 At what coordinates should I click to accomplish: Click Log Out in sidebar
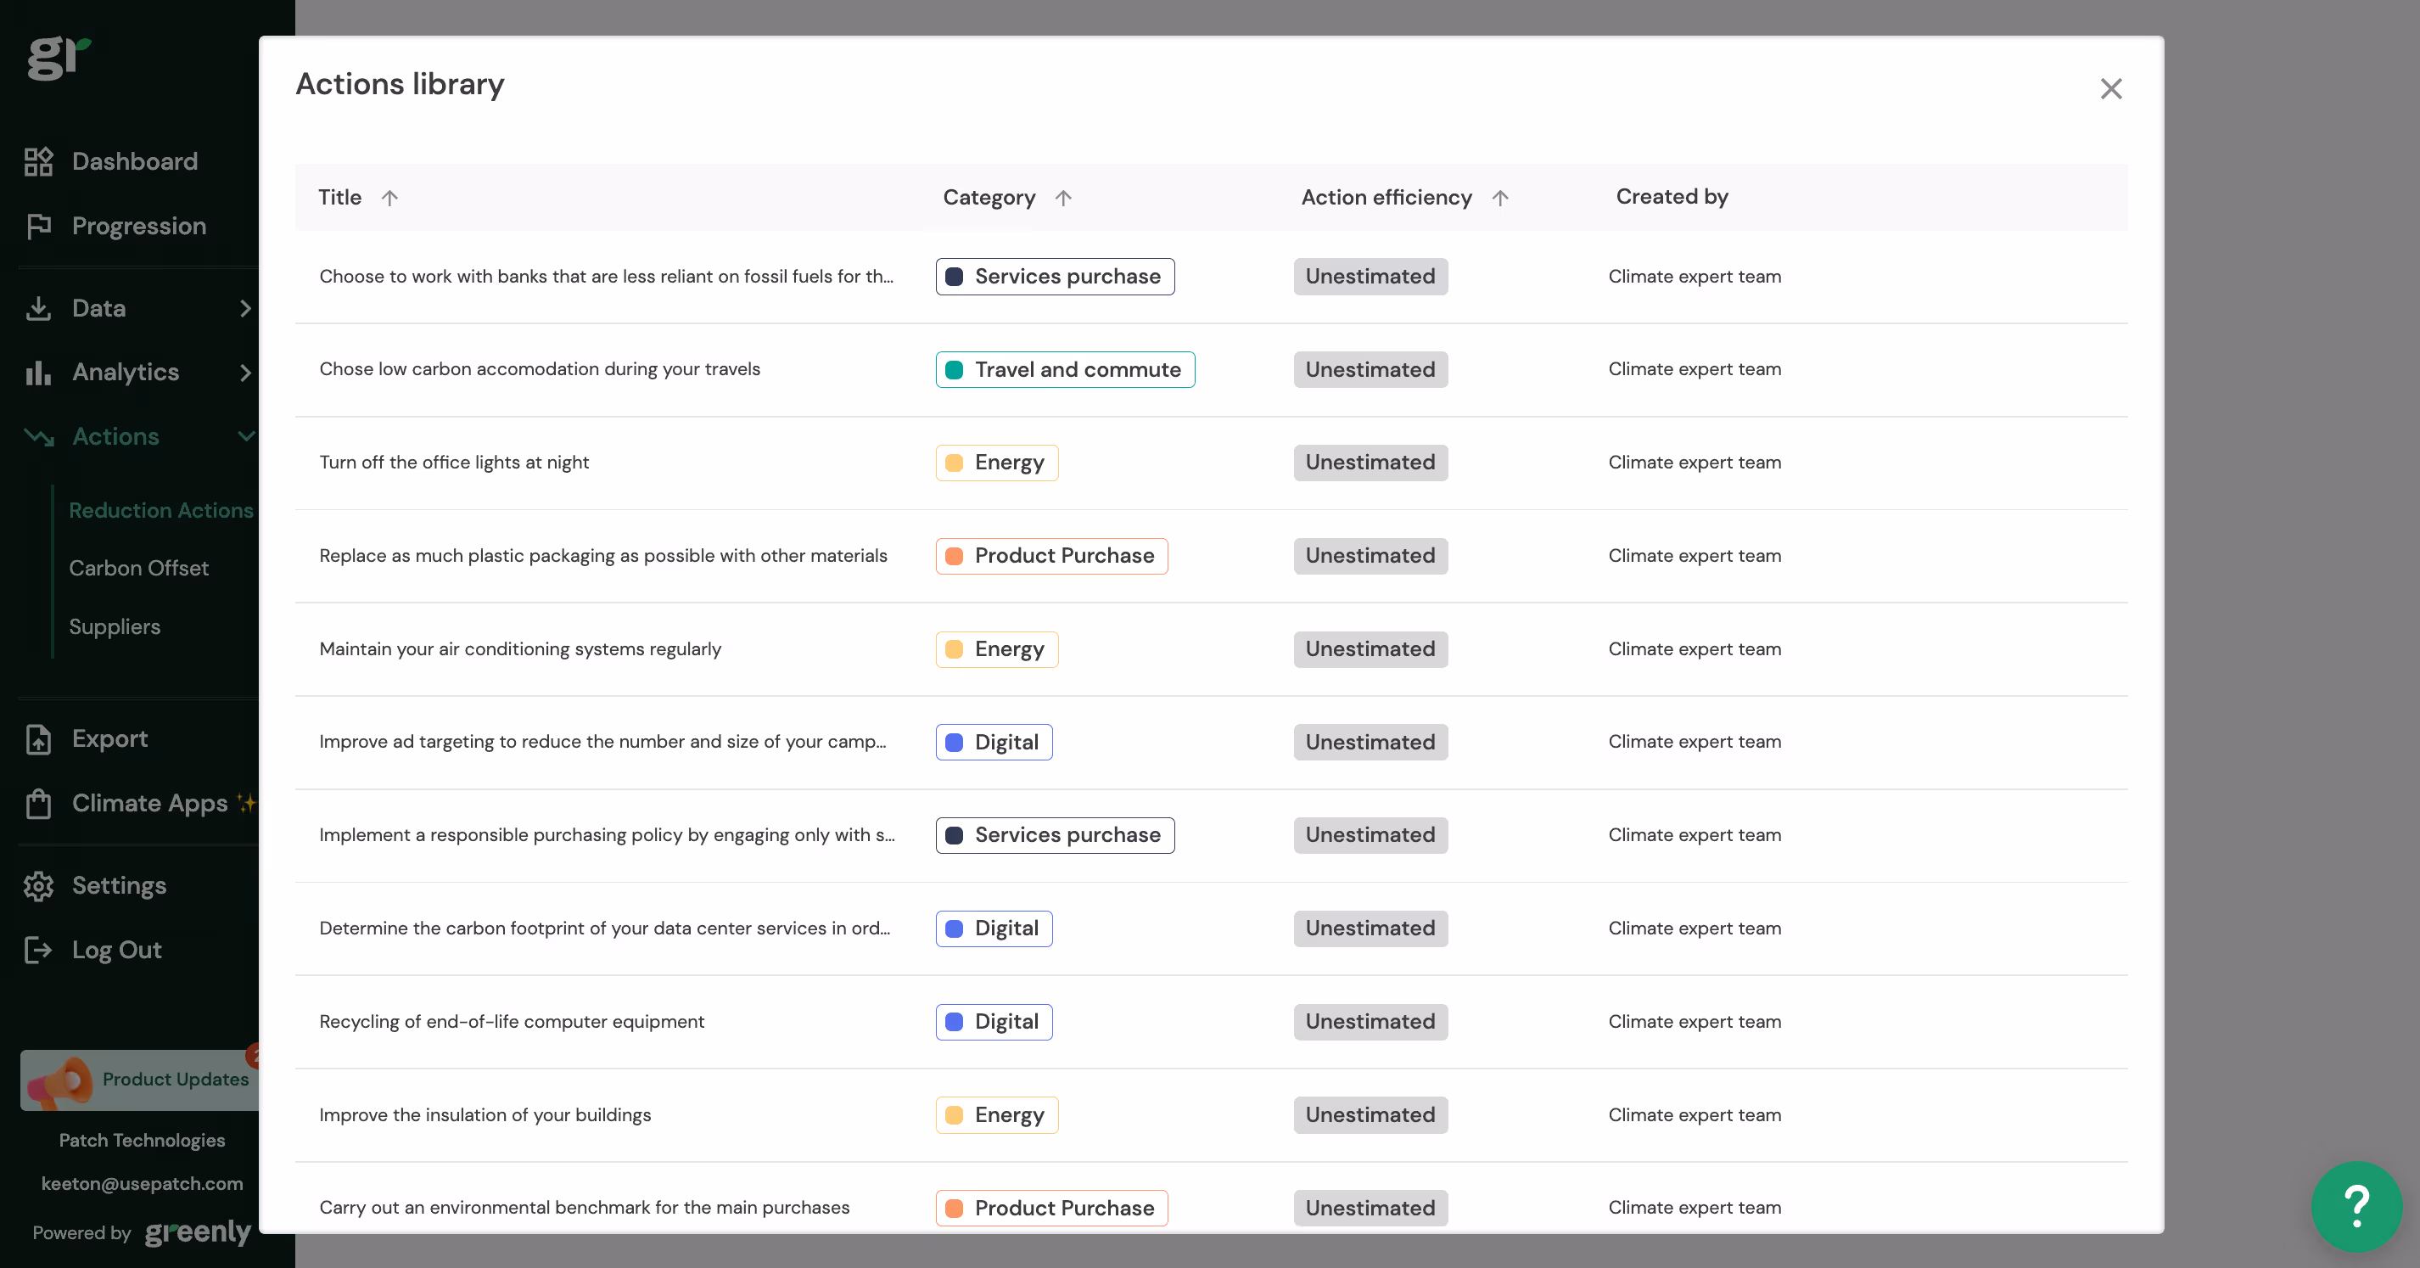[116, 950]
